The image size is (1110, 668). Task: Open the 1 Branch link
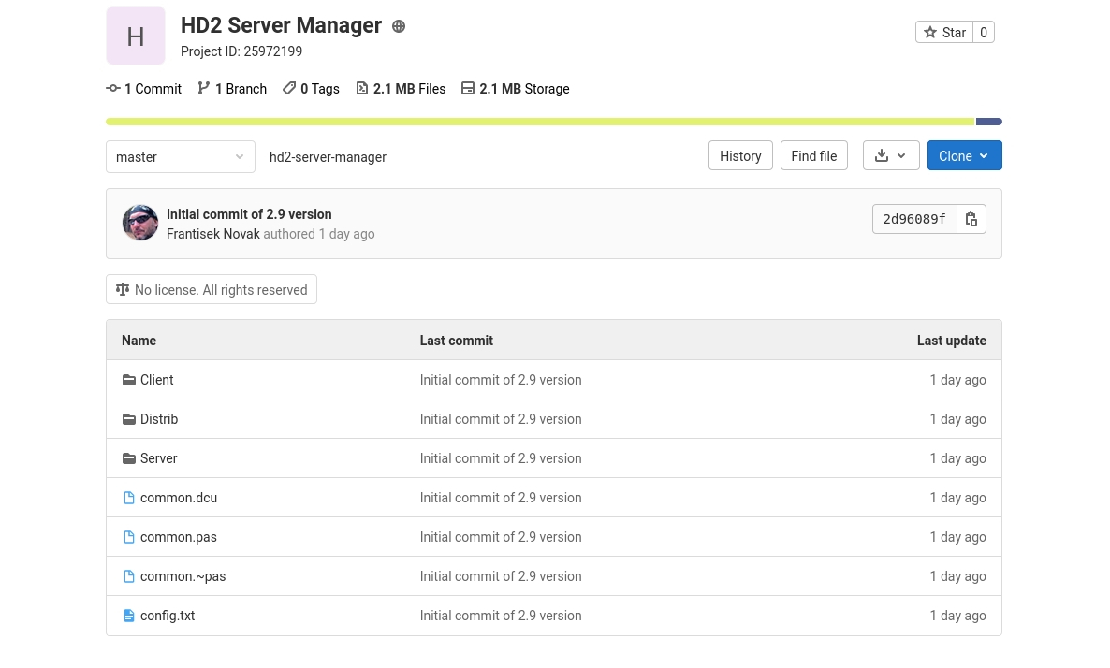(x=232, y=89)
